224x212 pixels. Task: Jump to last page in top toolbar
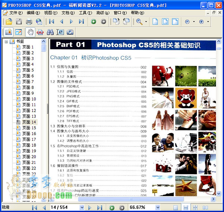[x=81, y=22]
